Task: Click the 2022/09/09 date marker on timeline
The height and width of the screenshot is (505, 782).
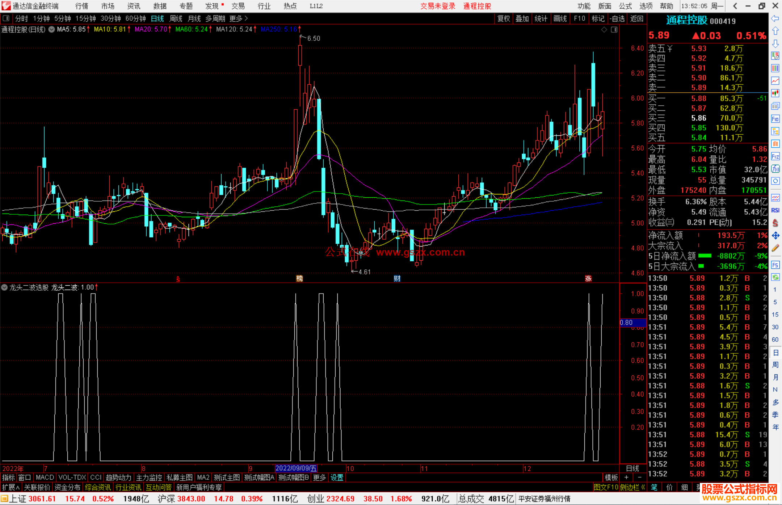Action: click(x=296, y=468)
